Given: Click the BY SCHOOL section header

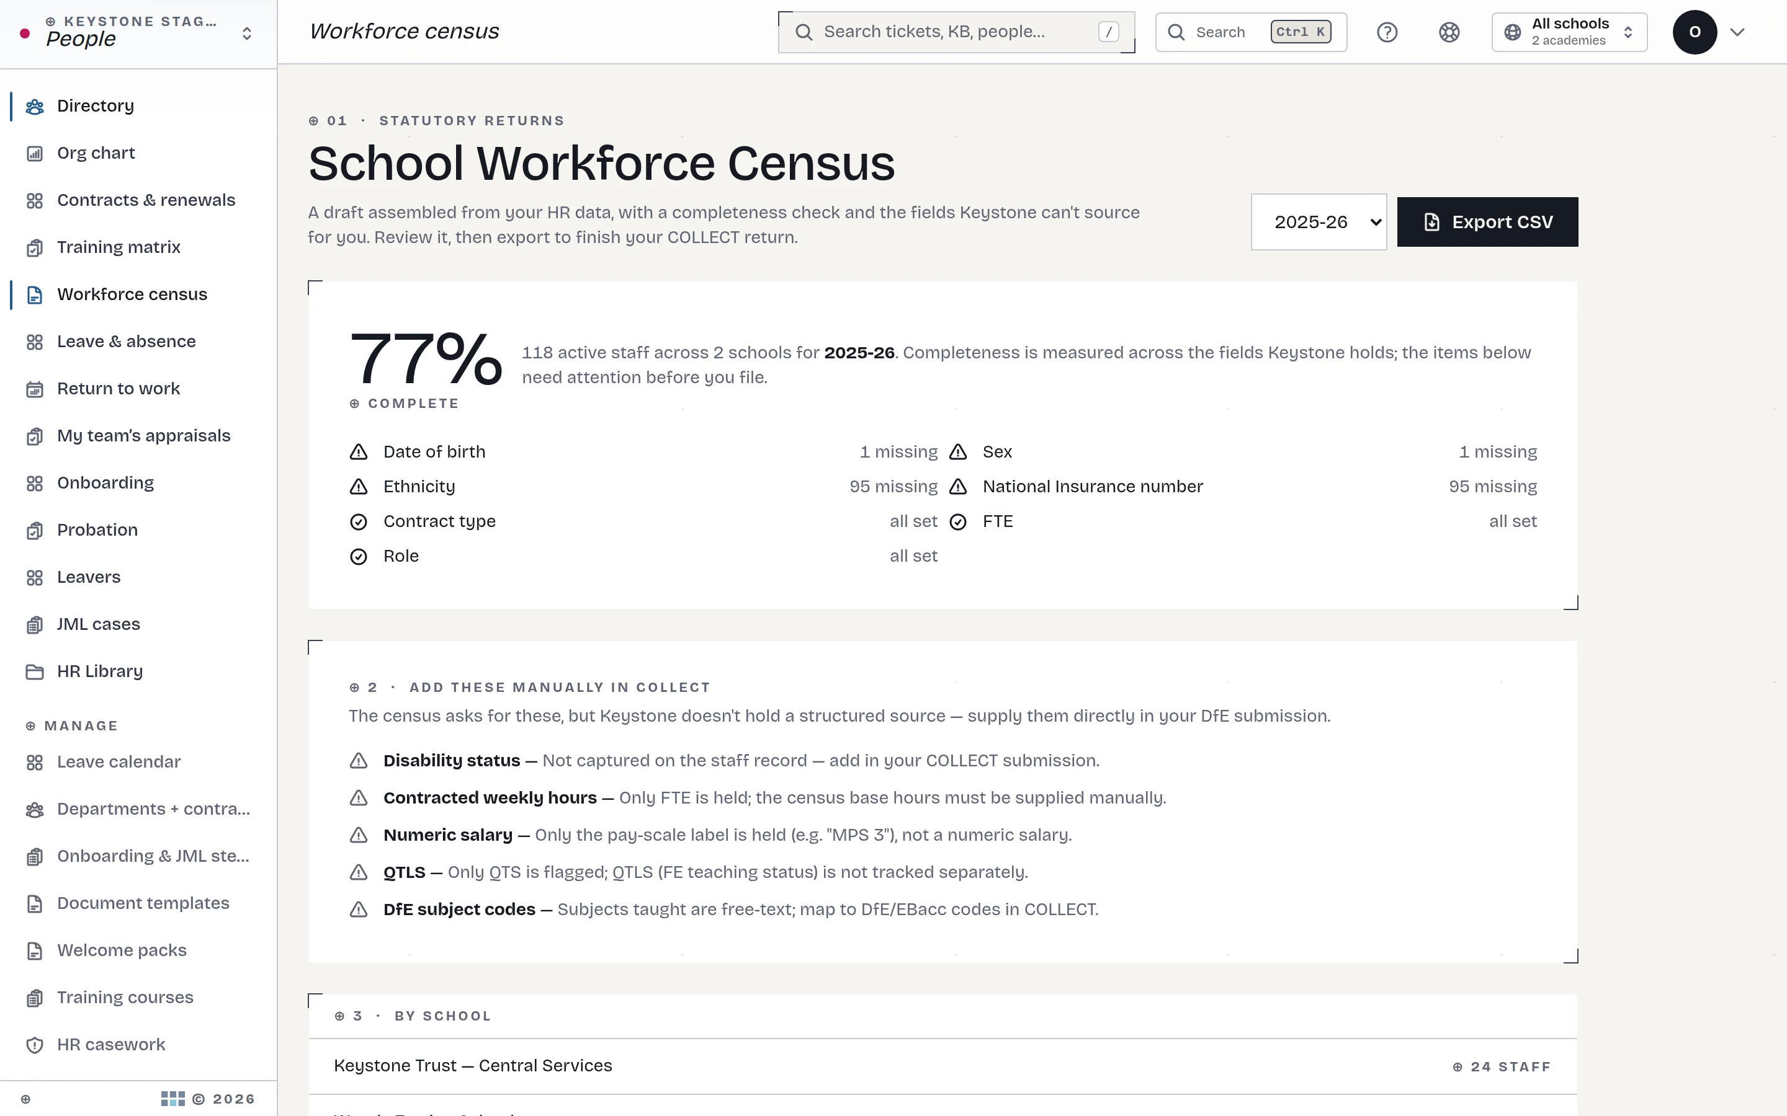Looking at the screenshot, I should pos(443,1016).
